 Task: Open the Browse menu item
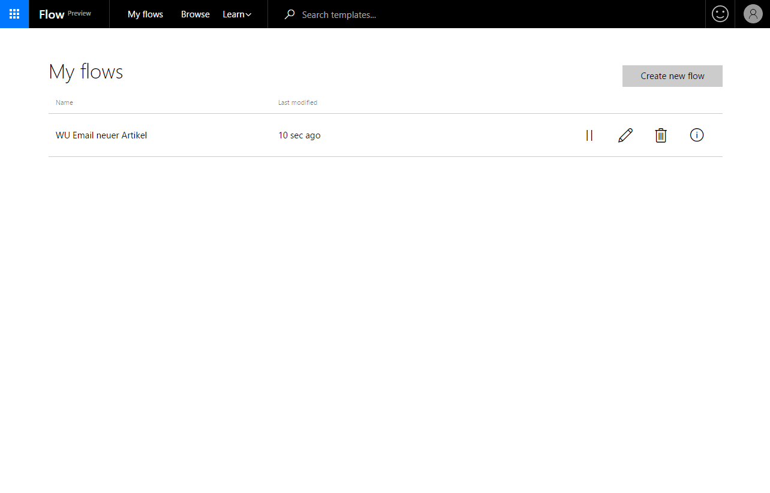pyautogui.click(x=195, y=14)
